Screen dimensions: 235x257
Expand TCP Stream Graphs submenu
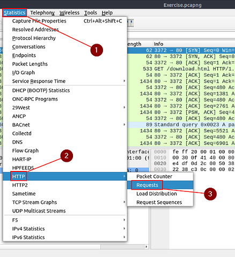click(65, 202)
